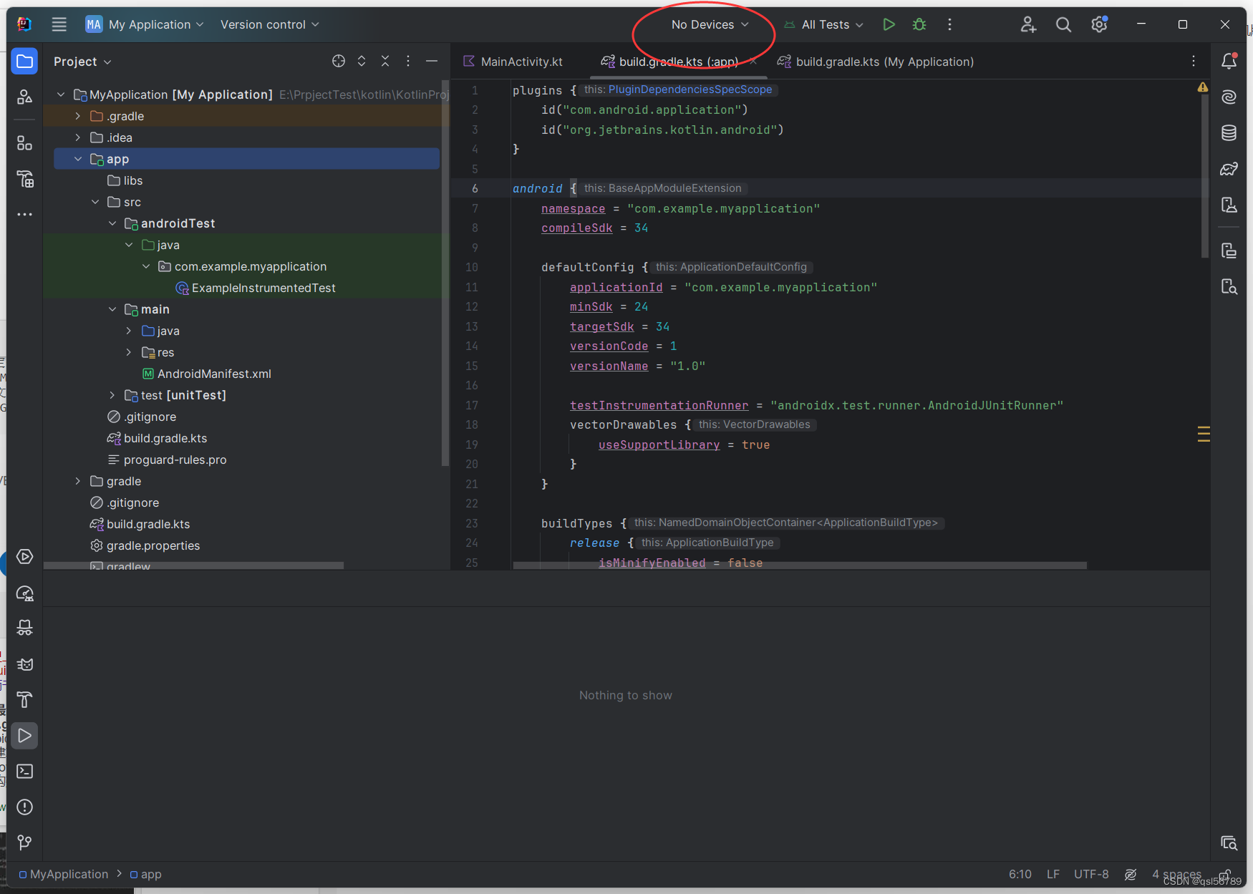Change LF line separator setting
Screen dimensions: 1253x894
tap(1053, 874)
